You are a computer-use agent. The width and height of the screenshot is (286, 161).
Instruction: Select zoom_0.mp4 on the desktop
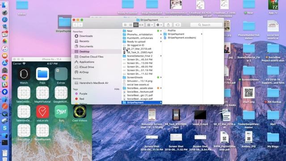[200, 115]
